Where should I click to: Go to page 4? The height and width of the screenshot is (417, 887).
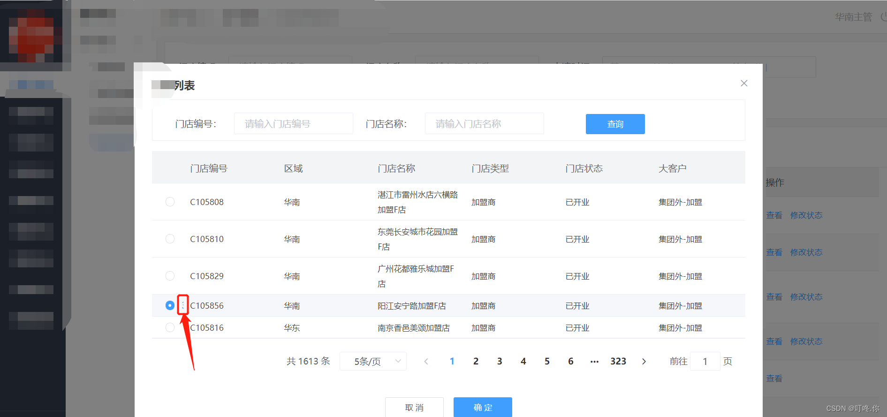coord(523,361)
